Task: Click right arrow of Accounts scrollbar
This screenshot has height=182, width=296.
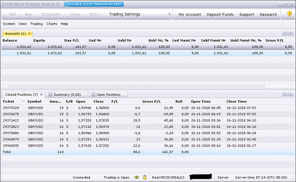Action: click(291, 85)
